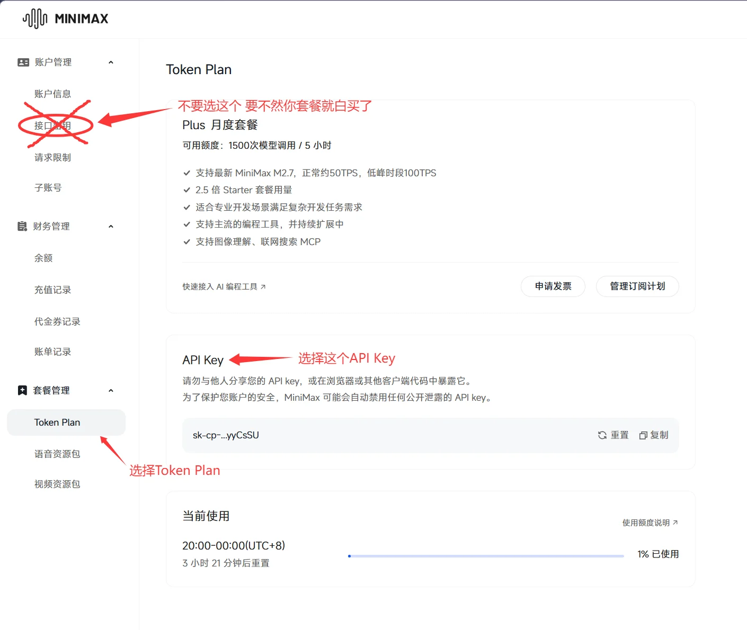Screen dimensions: 747x630
Task: Click the plan management bookmark icon
Action: point(22,391)
